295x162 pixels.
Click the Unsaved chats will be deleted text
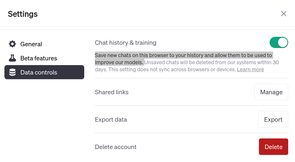tap(211, 62)
